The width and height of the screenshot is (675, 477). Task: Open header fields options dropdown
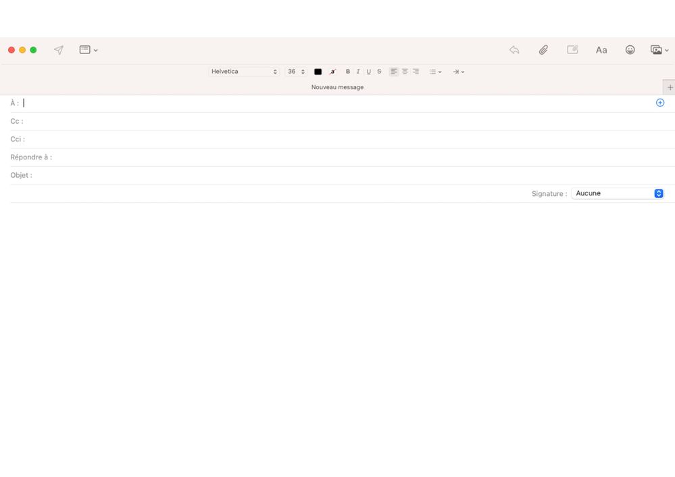click(89, 50)
